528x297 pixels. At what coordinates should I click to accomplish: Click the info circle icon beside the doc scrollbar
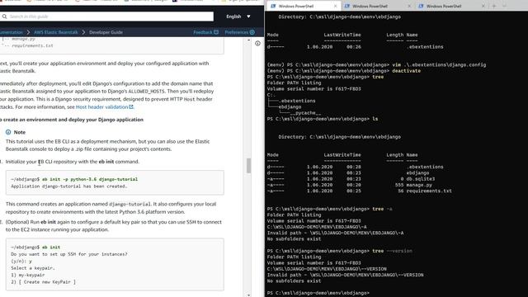pyautogui.click(x=257, y=44)
